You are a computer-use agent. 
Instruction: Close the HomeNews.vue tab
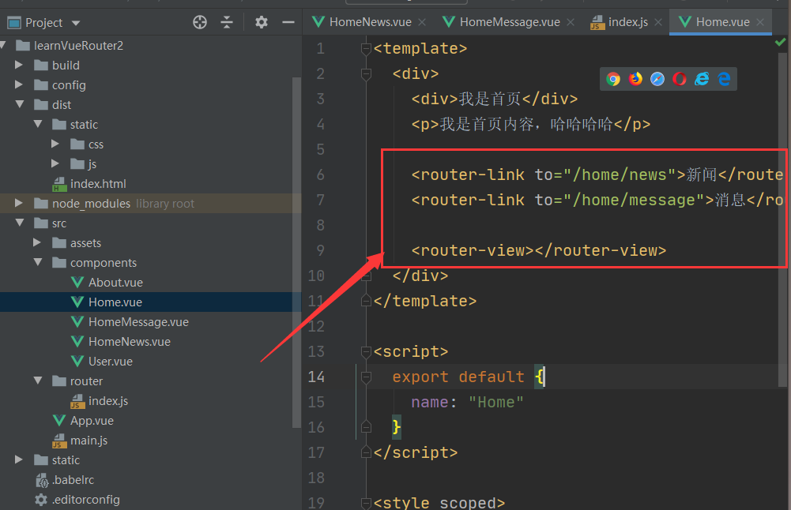(x=422, y=22)
